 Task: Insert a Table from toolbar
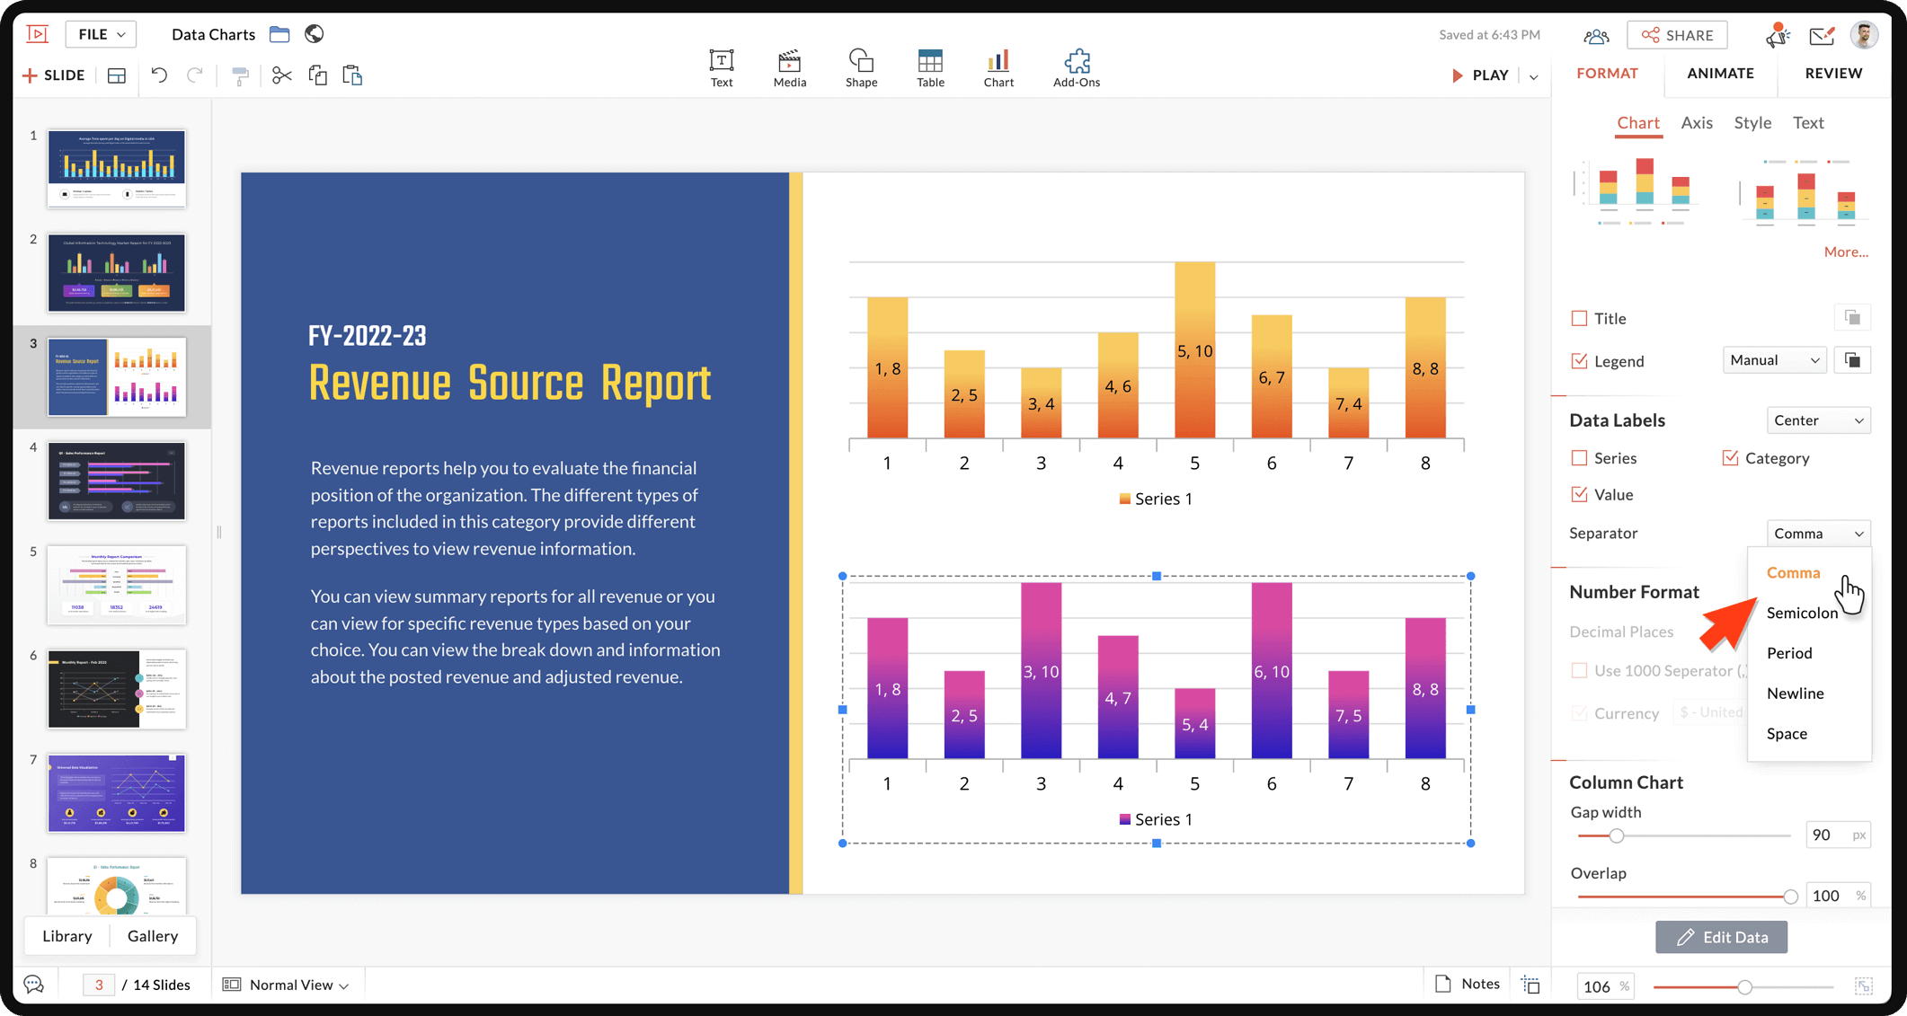pos(929,68)
